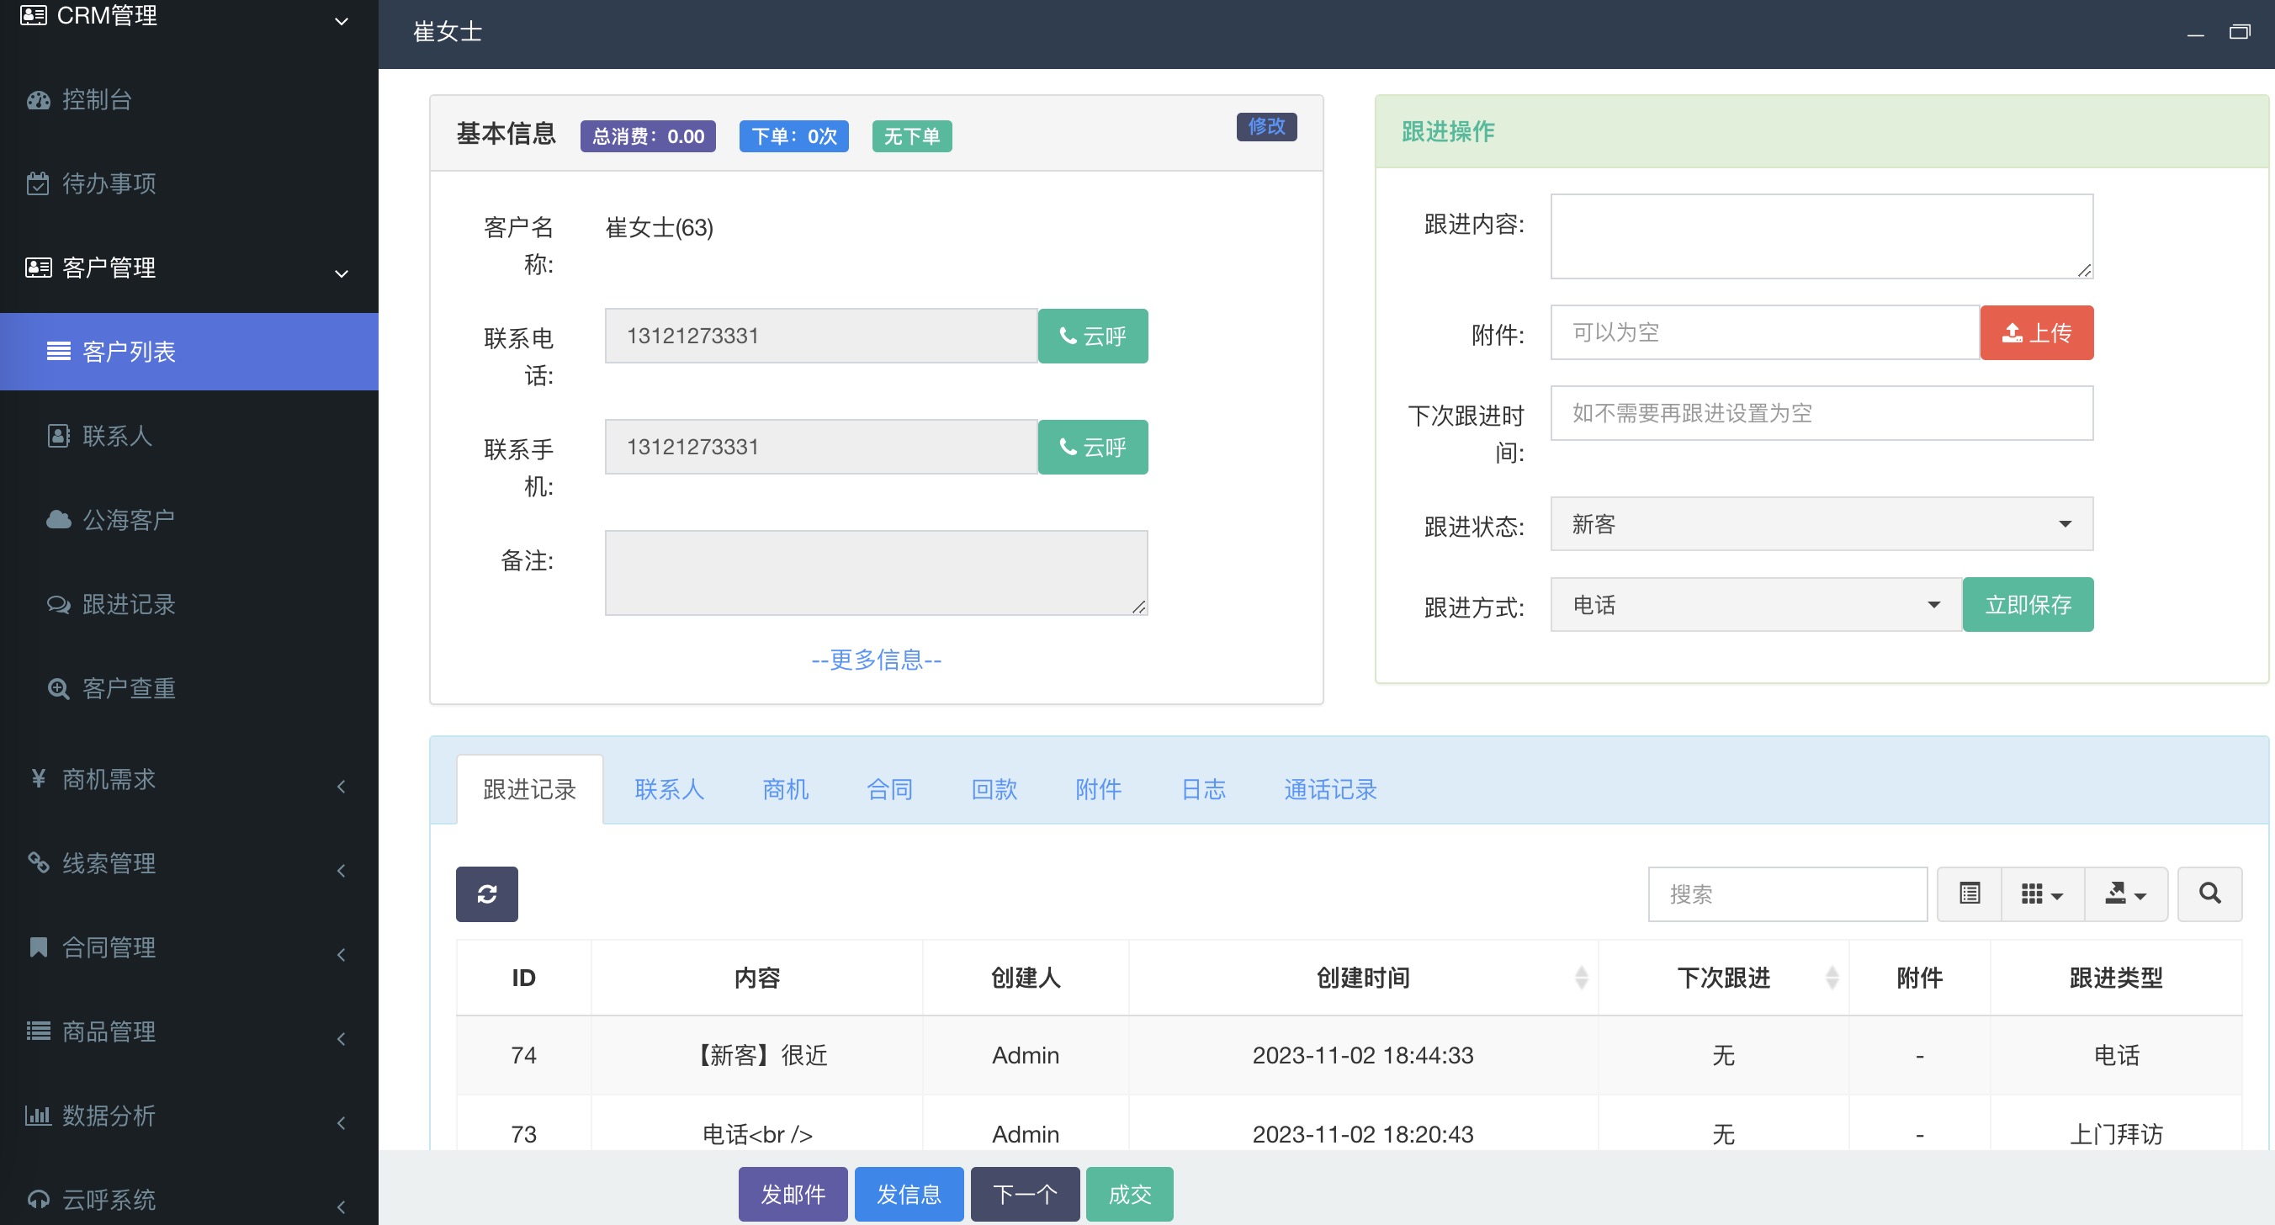Click the CRM管理 card icon
Screen dimensions: 2275x1225
point(33,15)
